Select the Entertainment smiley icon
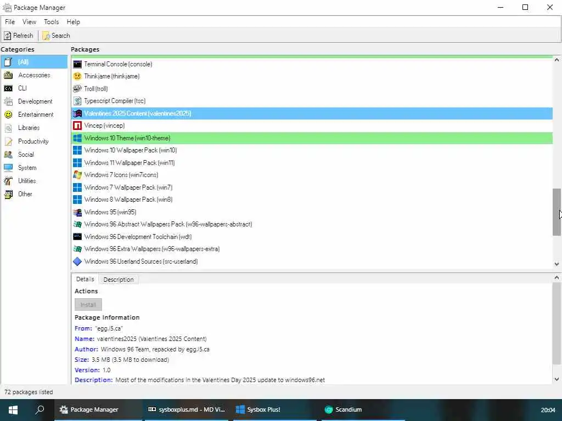The height and width of the screenshot is (421, 562). (x=8, y=115)
